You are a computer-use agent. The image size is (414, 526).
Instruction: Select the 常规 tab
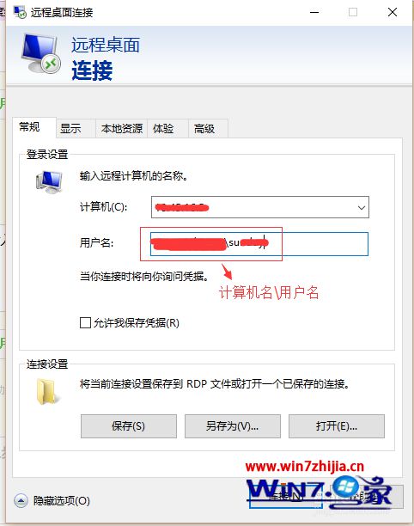coord(29,127)
